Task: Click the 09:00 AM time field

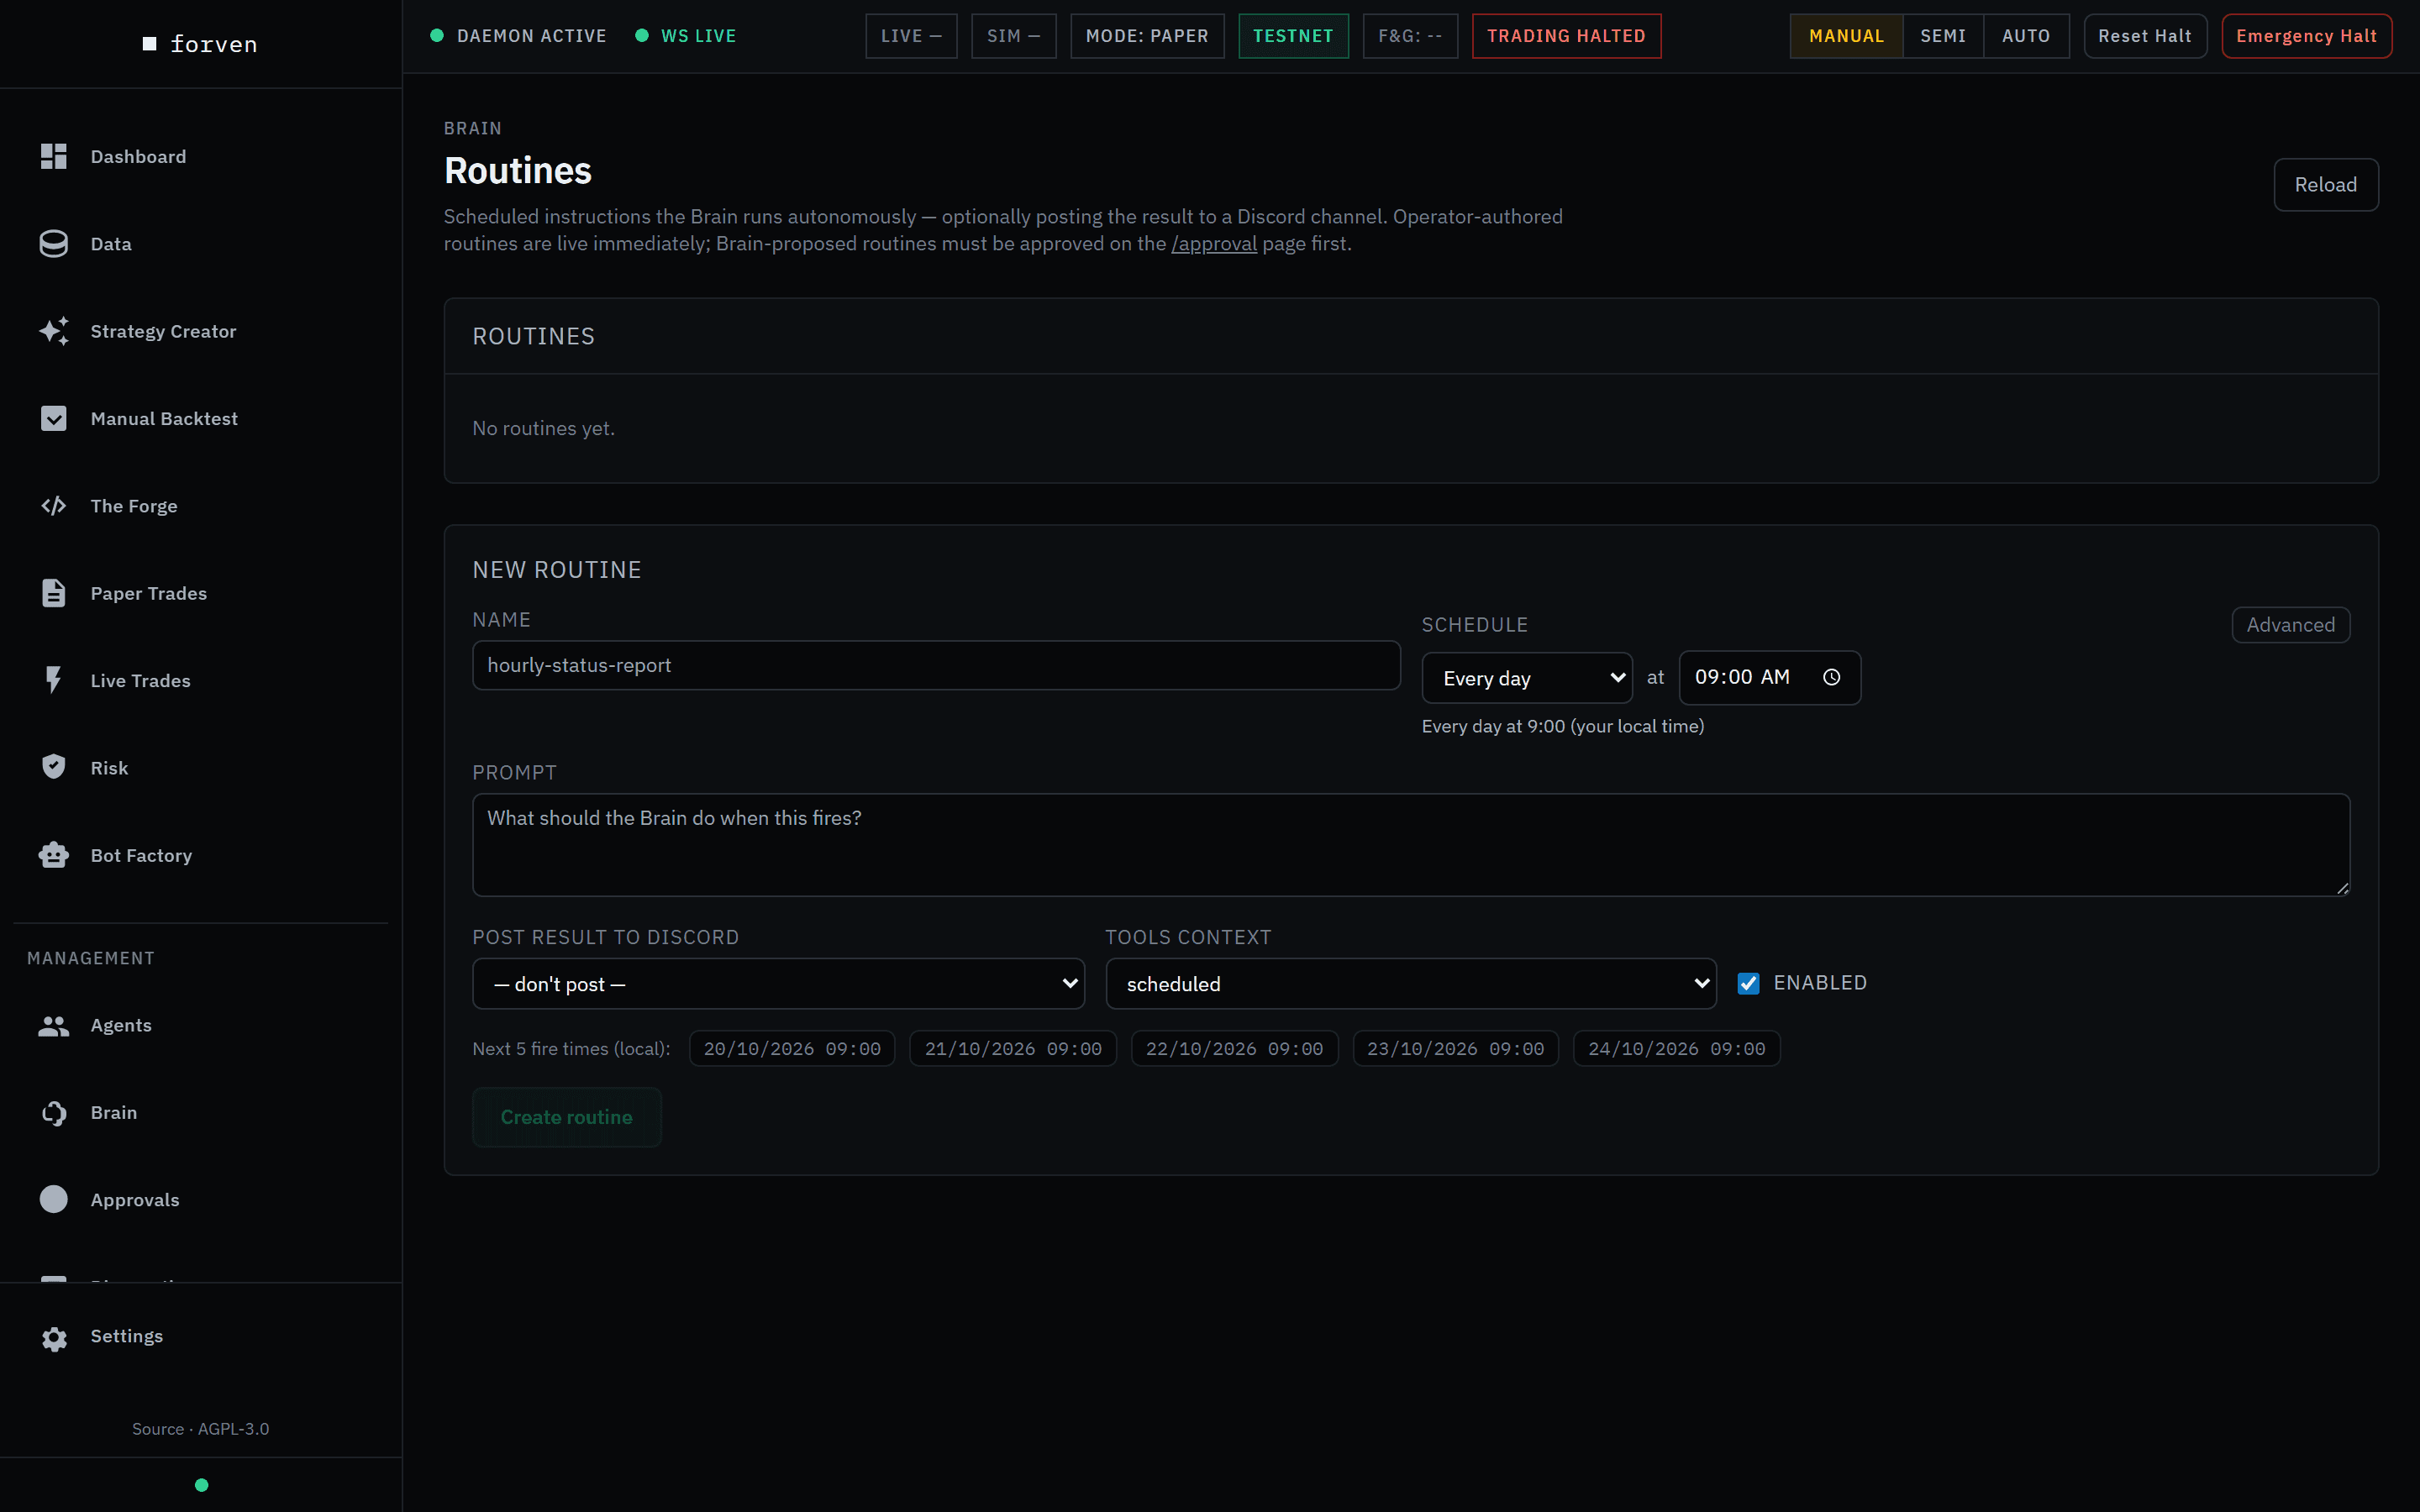Action: pyautogui.click(x=1770, y=678)
